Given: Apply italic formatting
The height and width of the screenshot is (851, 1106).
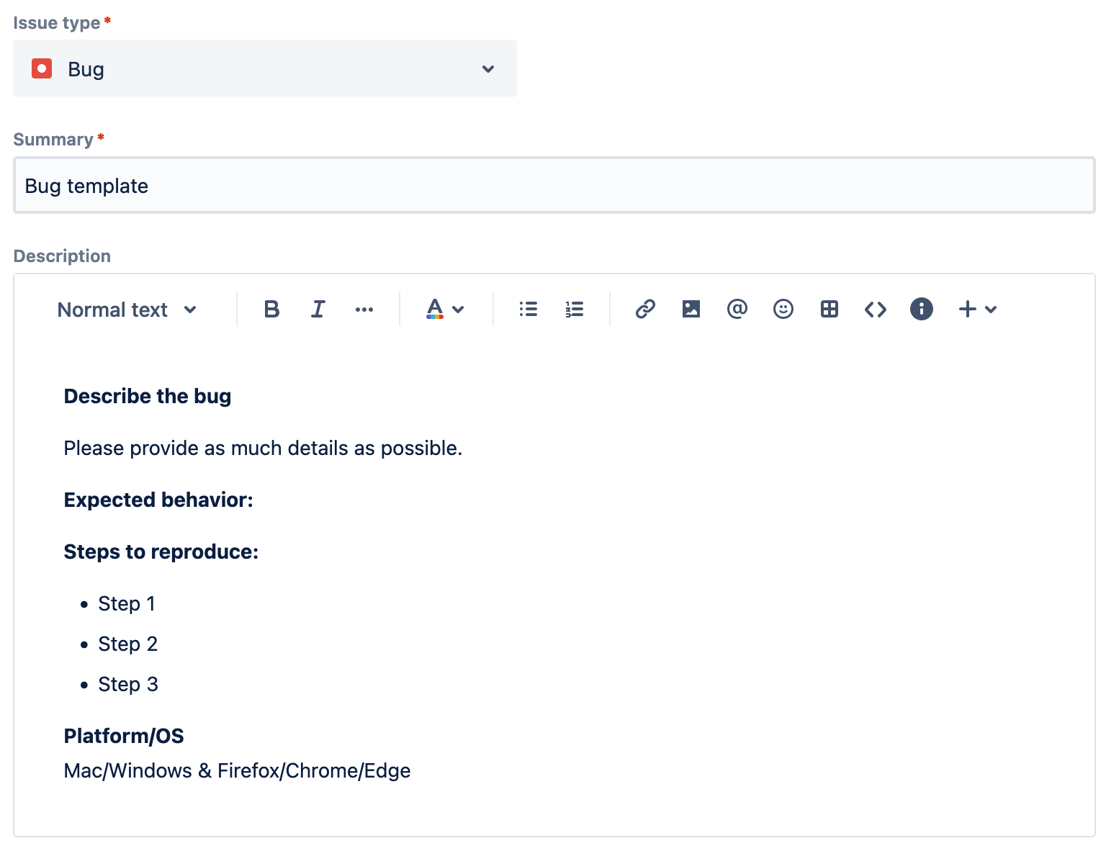Looking at the screenshot, I should pyautogui.click(x=318, y=309).
